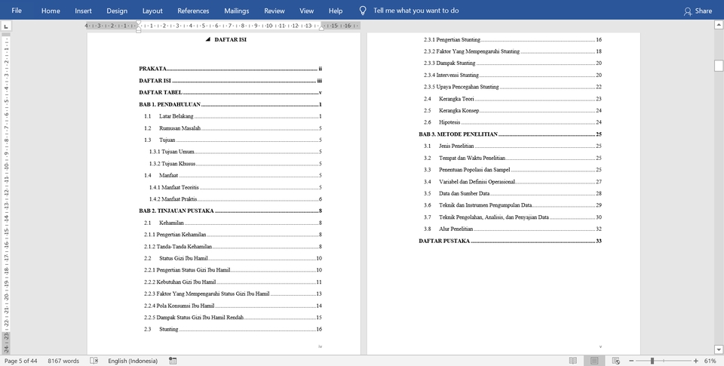Click the 2.3.3 Dampak Stunting entry
Image resolution: width=724 pixels, height=366 pixels.
(x=513, y=63)
